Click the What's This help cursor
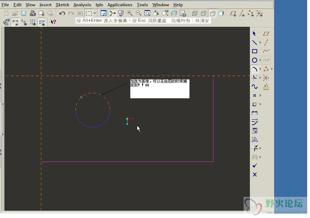 [x=53, y=22]
